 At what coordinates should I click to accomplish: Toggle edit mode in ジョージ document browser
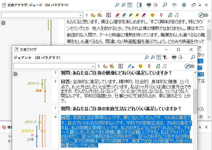[x=203, y=15]
